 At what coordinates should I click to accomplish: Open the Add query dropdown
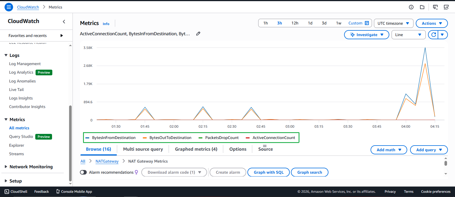click(429, 150)
